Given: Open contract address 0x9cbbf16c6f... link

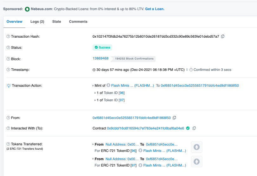Looking at the screenshot, I should pos(145,128).
